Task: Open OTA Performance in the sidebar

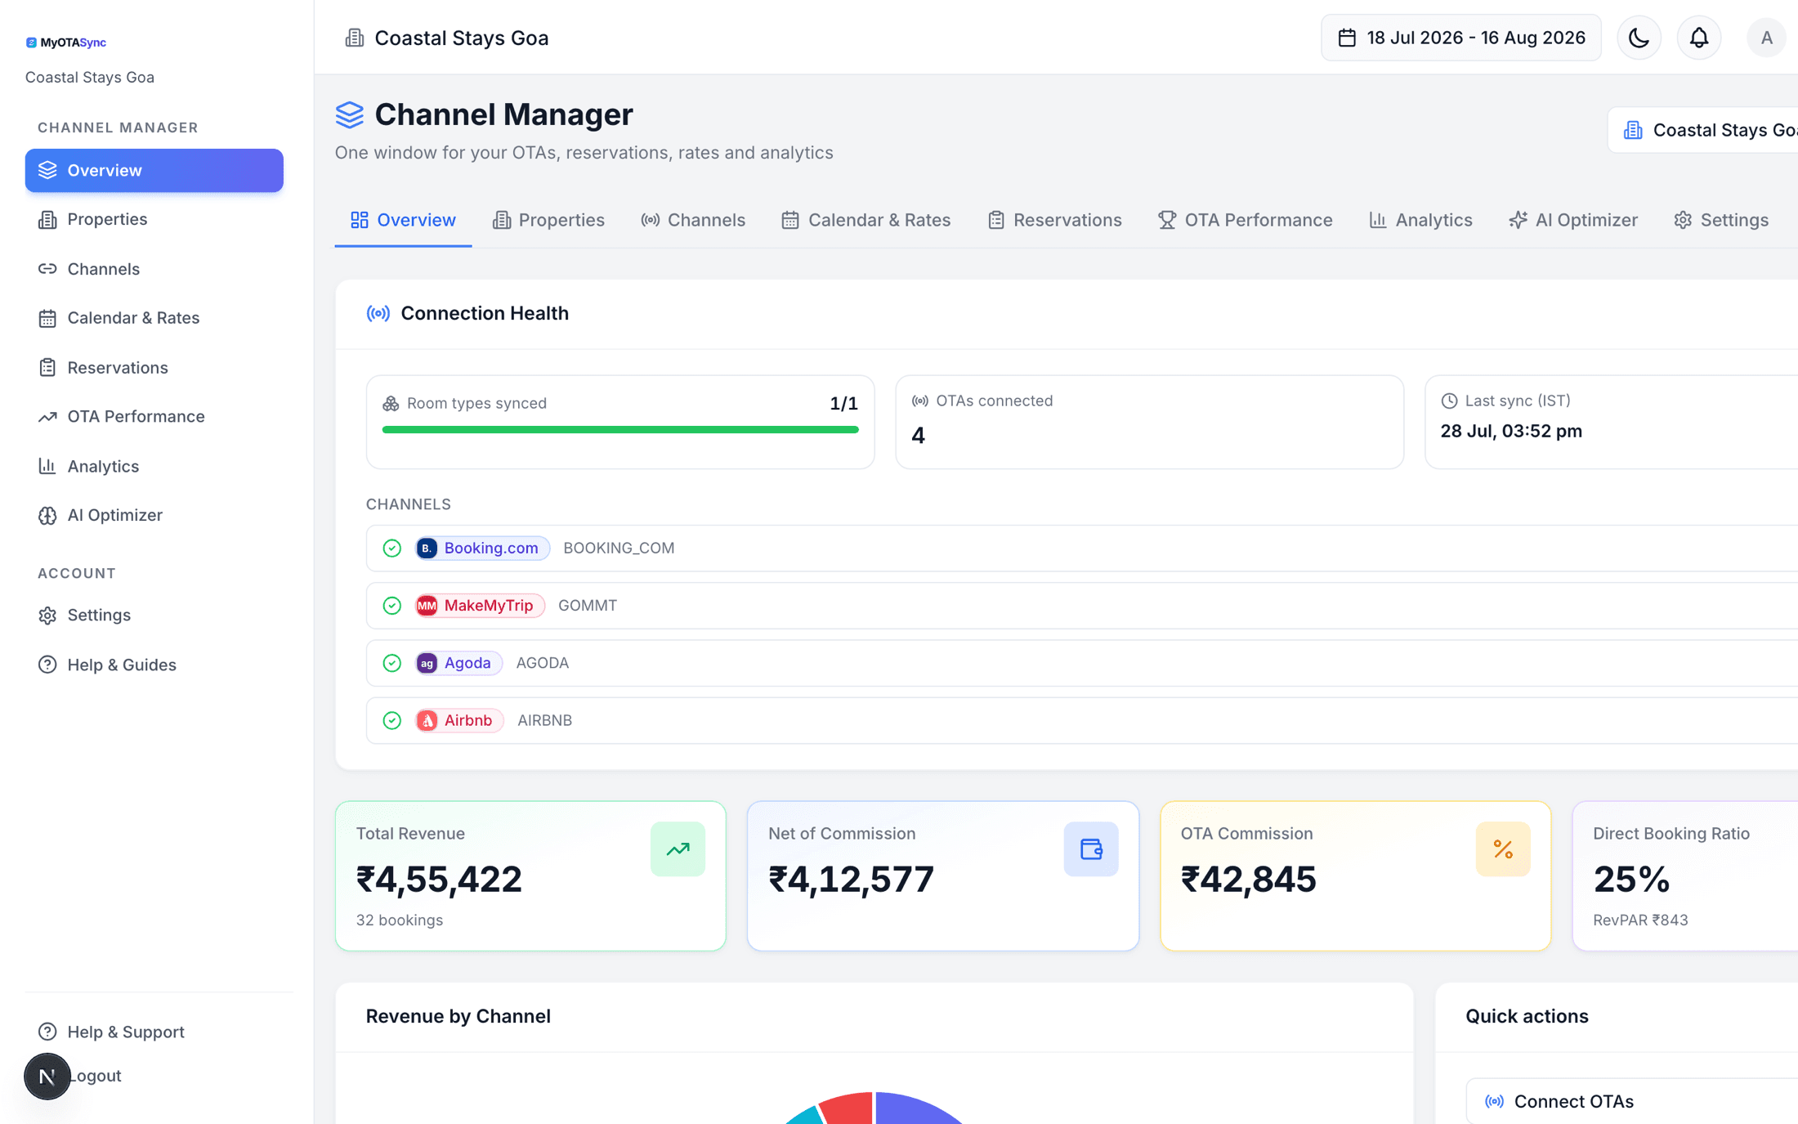Action: 154,416
